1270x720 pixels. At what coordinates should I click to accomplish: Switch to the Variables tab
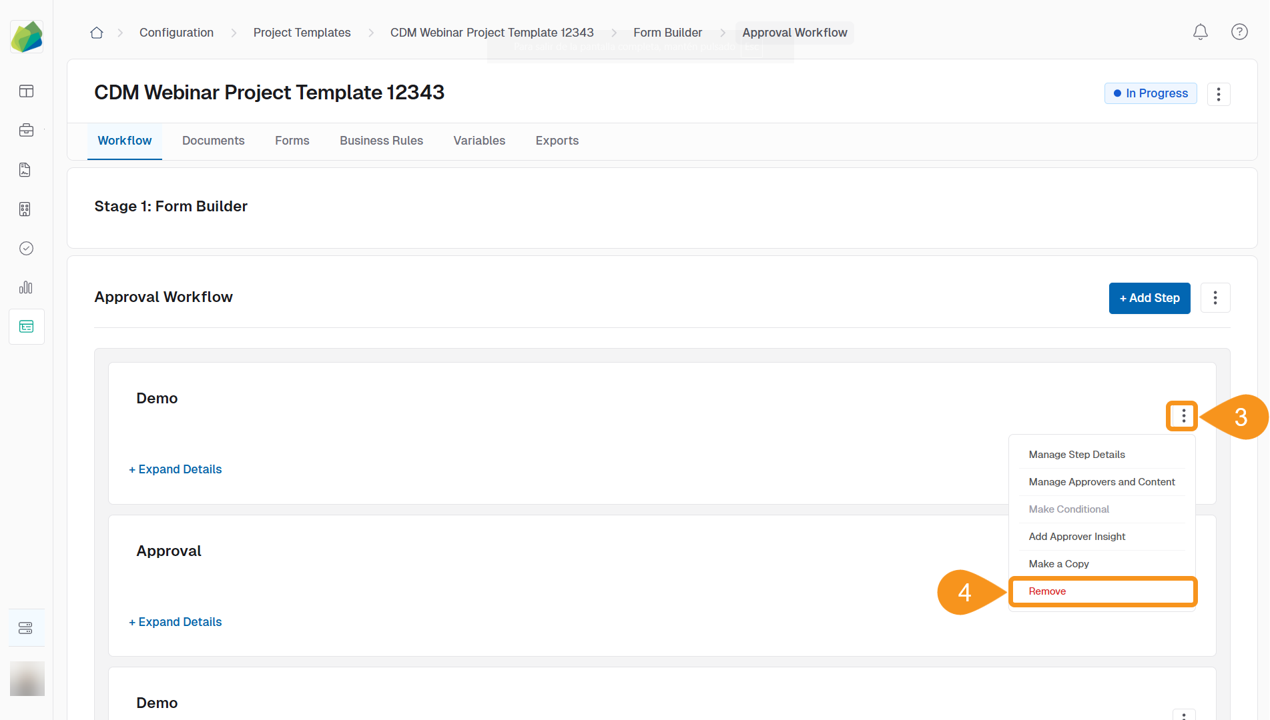479,141
